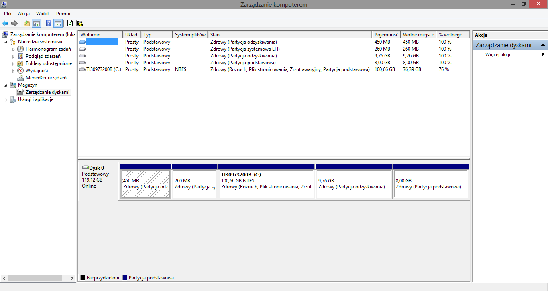Click the Menedżer urządzeń device icon
Viewport: 548px width, 291px height.
(x=20, y=78)
